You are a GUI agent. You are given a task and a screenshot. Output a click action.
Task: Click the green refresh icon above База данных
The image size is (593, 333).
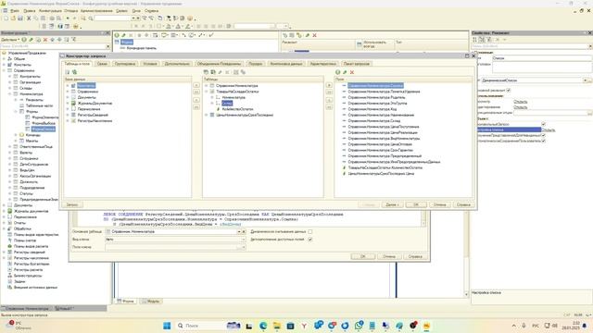(74, 72)
